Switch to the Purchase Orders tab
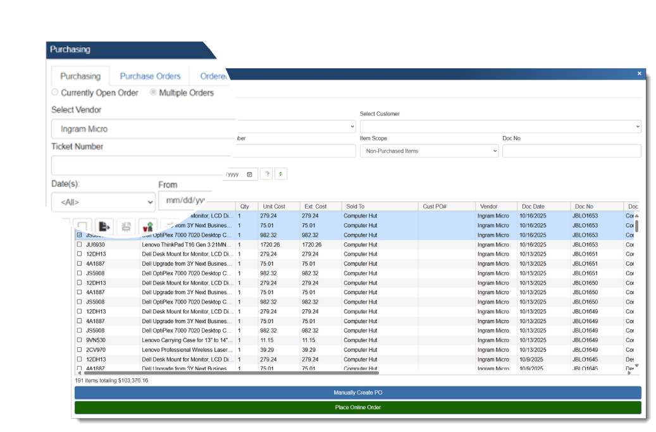The height and width of the screenshot is (432, 656). pos(150,75)
